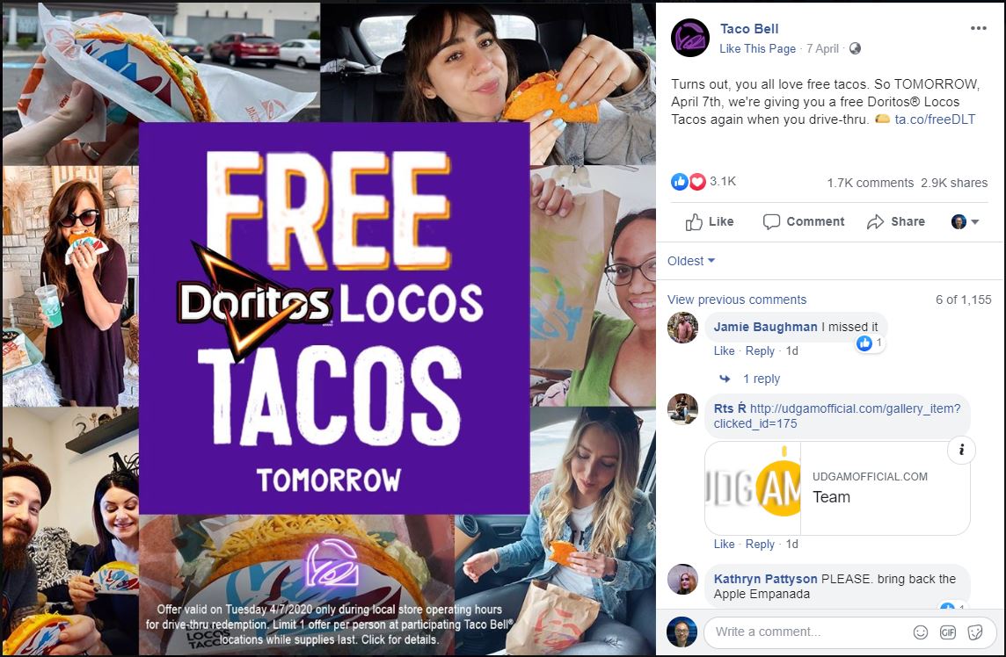Screen dimensions: 1006x657
Task: Click into the Write a comment field
Action: pos(808,632)
